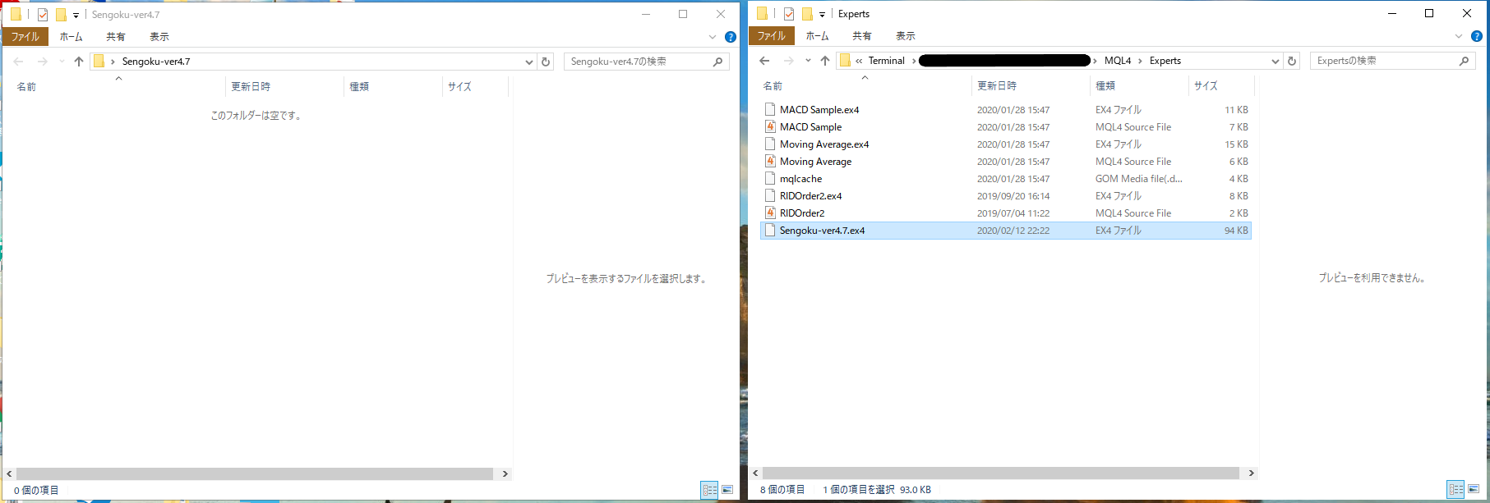1490x503 pixels.
Task: Open address bar history dropdown in Experts window
Action: click(1275, 61)
